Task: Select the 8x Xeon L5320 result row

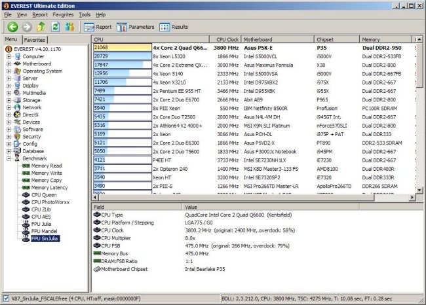Action: 254,56
